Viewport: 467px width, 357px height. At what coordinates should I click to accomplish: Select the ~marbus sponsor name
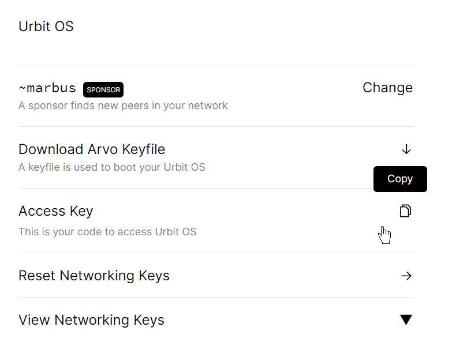click(47, 88)
